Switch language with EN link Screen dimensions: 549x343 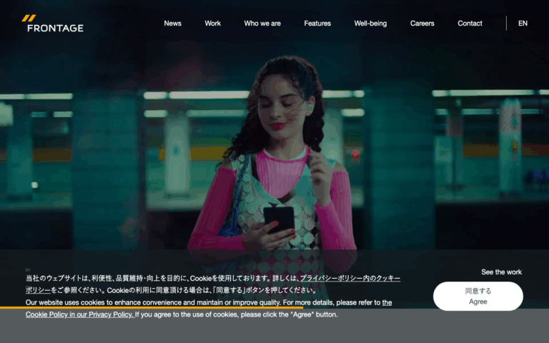[523, 24]
